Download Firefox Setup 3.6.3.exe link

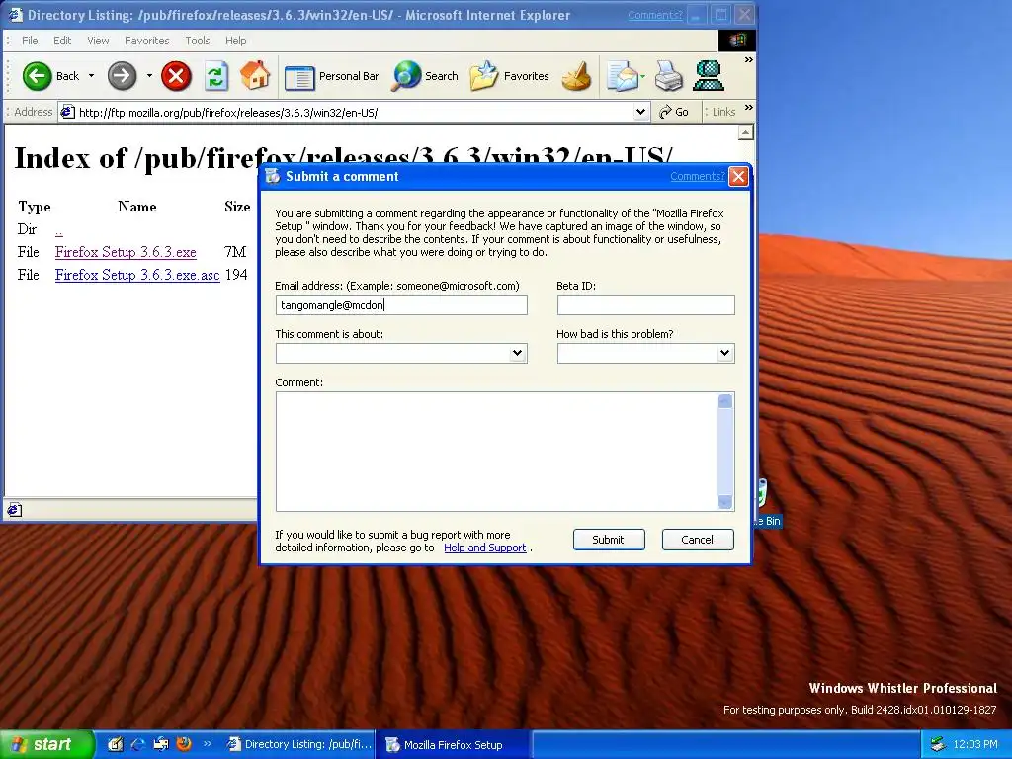[x=126, y=252]
